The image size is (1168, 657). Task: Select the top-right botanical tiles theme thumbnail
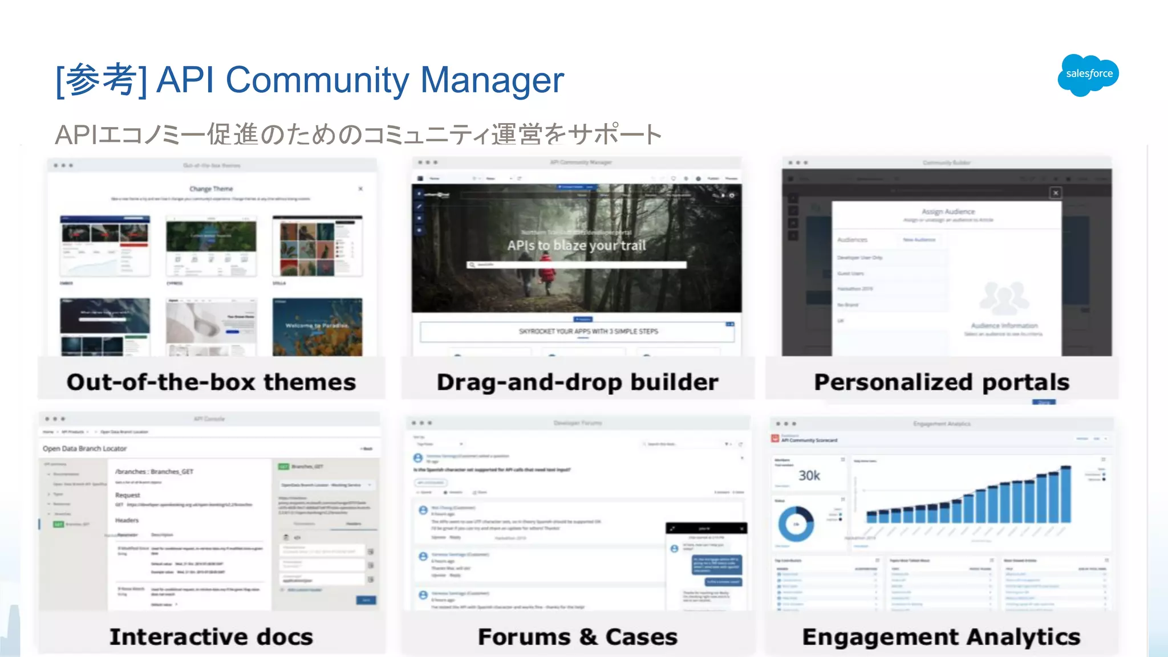pos(317,246)
